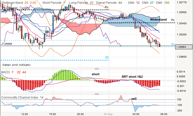
Task: Click the 16:00 time axis label
Action: tap(52, 114)
